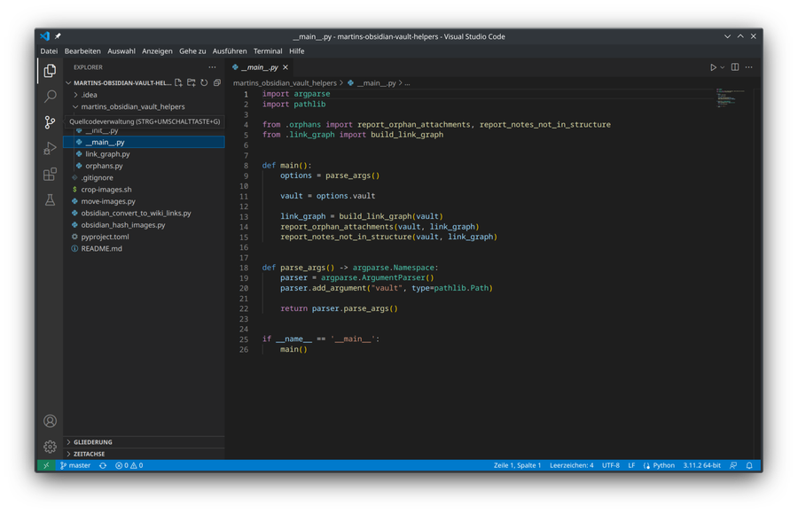
Task: Open the Hilfe menu
Action: pyautogui.click(x=297, y=51)
